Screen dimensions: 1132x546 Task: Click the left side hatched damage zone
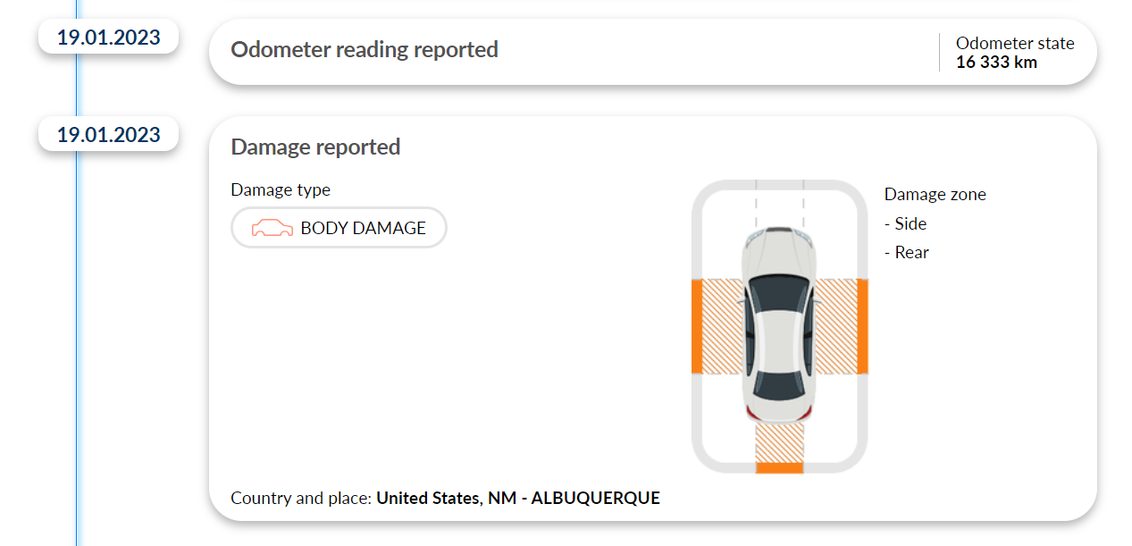(724, 326)
